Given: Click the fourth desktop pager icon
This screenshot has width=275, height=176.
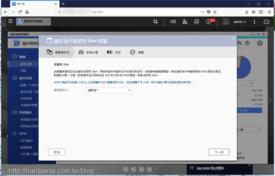Looking at the screenshot, I should tap(149, 169).
